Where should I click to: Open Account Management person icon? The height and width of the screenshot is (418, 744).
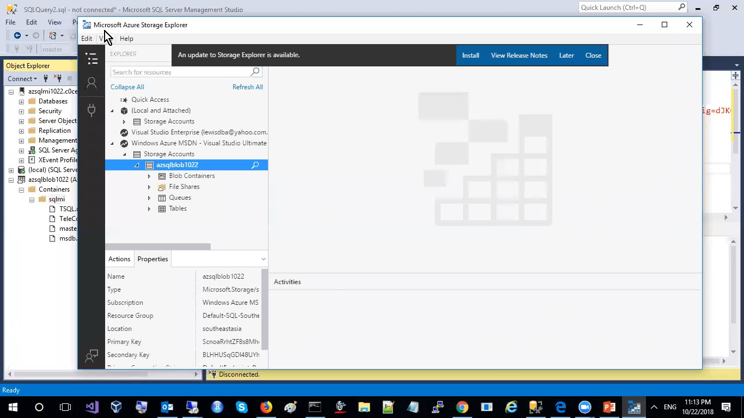click(92, 83)
